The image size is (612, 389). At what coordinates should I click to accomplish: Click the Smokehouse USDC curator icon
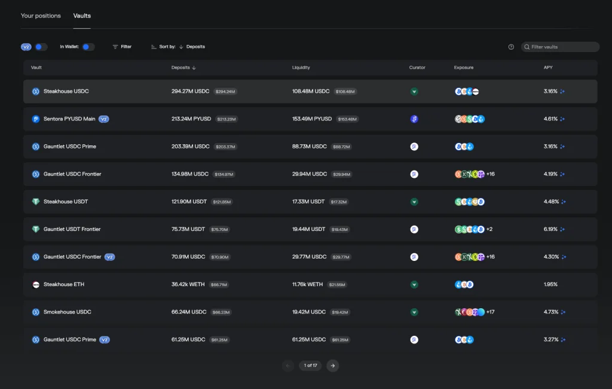click(414, 312)
